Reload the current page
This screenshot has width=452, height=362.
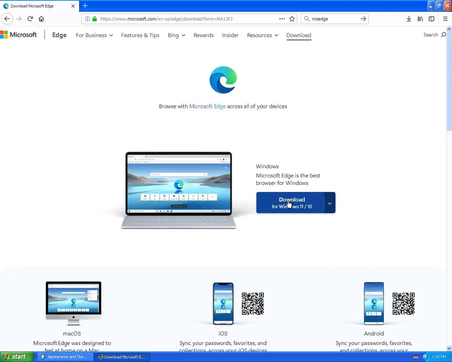coord(30,19)
